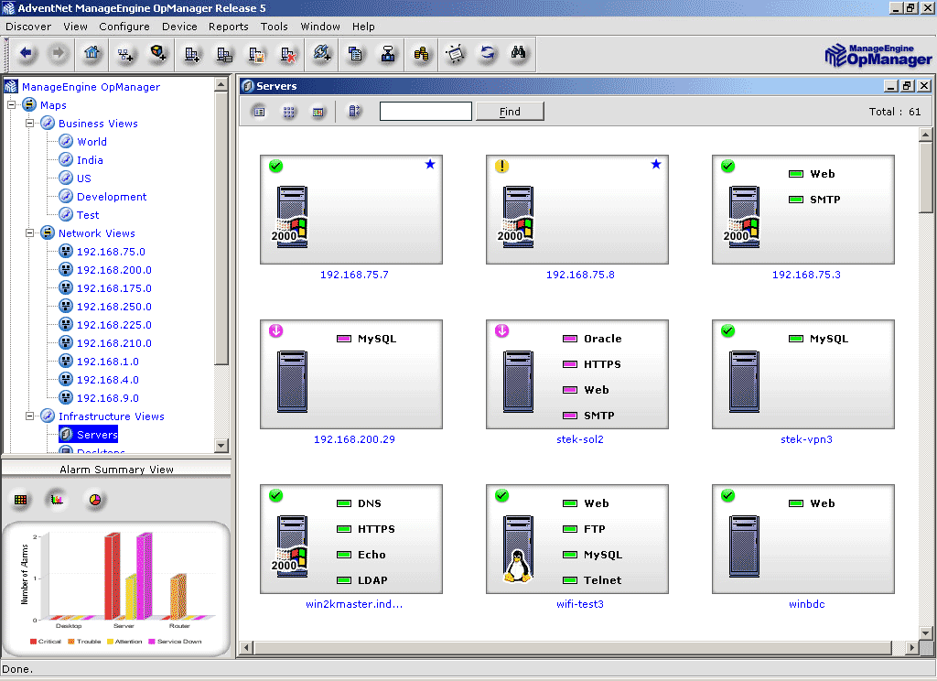Image resolution: width=937 pixels, height=681 pixels.
Task: Select India business view in tree
Action: coord(90,159)
